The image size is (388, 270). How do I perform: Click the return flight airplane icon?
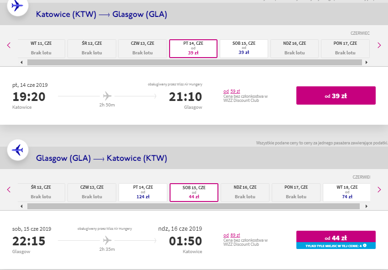pos(18,150)
